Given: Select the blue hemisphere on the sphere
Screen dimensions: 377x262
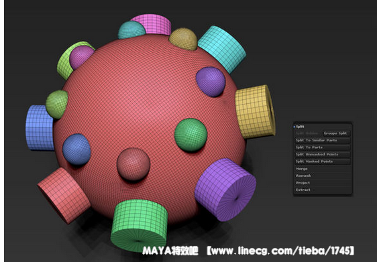Looking at the screenshot, I should pos(76,149).
